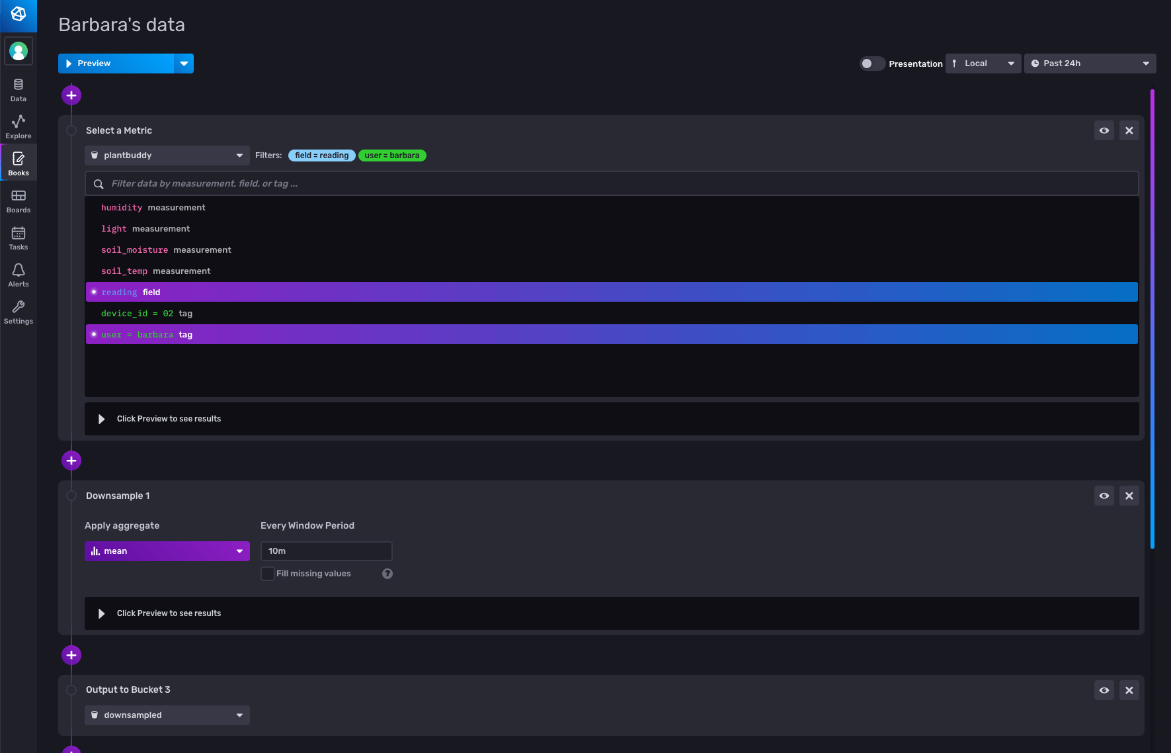Open the plantbuddy bucket dropdown
1171x753 pixels.
pyautogui.click(x=167, y=155)
